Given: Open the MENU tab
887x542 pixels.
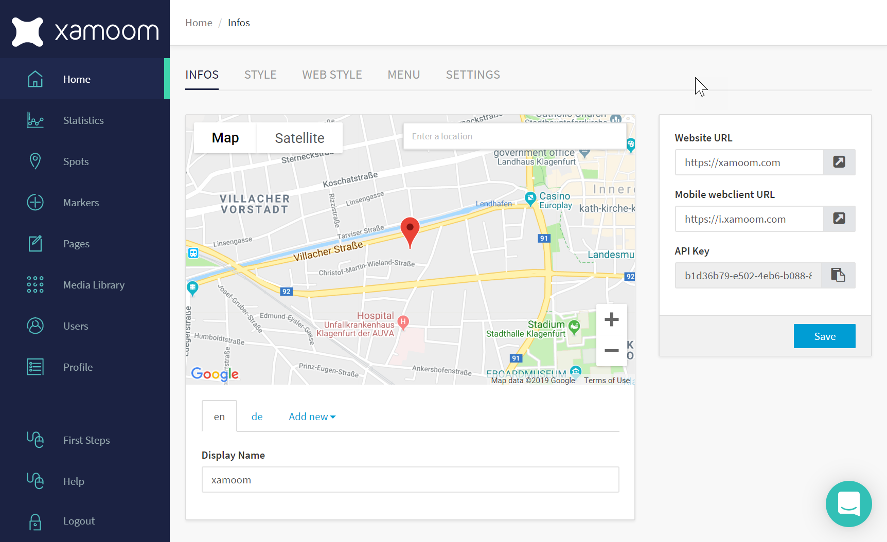Looking at the screenshot, I should [404, 75].
